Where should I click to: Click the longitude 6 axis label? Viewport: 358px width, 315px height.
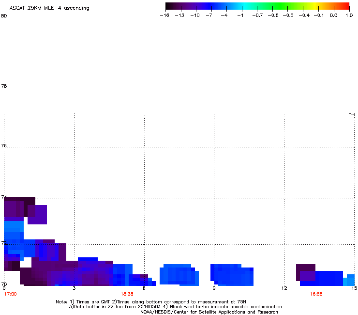coord(144,288)
